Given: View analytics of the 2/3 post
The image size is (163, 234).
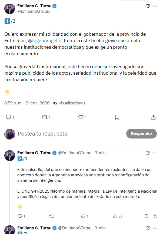Looking at the screenshot, I should tap(115, 216).
